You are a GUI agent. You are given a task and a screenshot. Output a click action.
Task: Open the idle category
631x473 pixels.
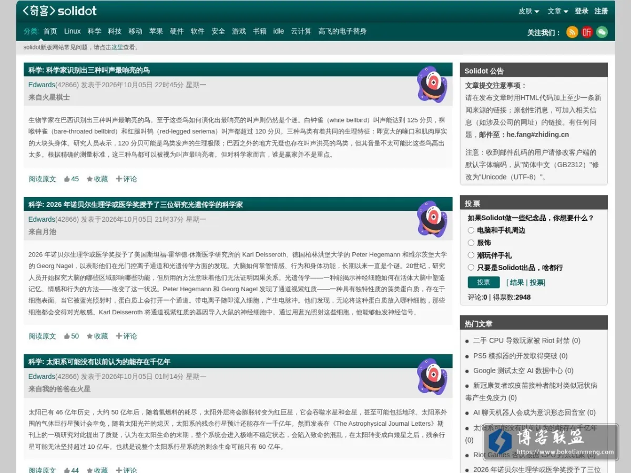(279, 31)
